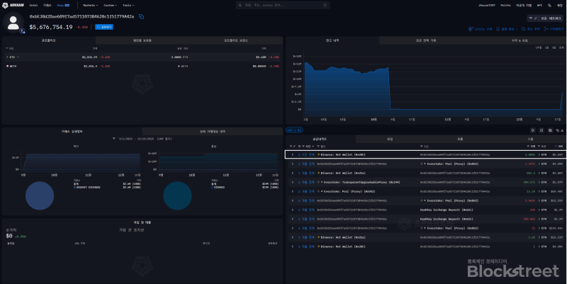Switch to the middle balance chart tab

pyautogui.click(x=425, y=40)
